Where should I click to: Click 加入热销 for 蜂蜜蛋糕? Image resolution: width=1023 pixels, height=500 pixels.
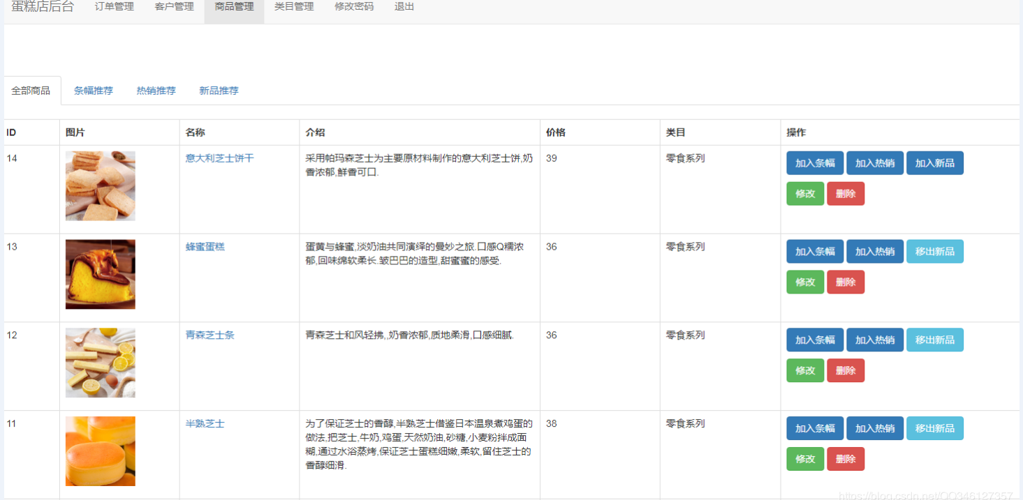pos(875,251)
